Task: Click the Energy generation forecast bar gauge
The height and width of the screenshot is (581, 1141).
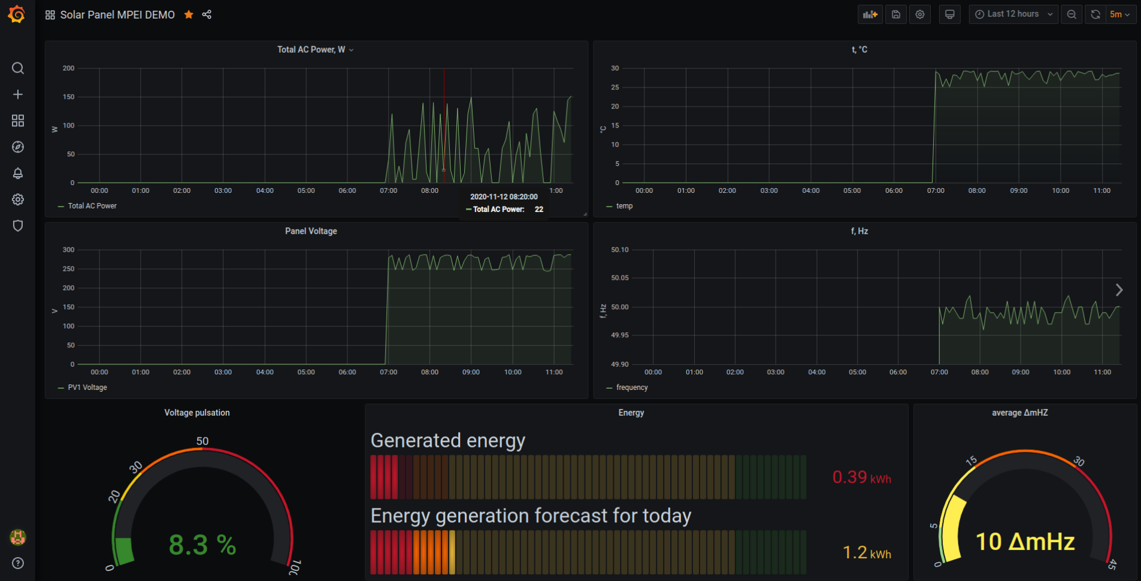Action: (x=588, y=552)
